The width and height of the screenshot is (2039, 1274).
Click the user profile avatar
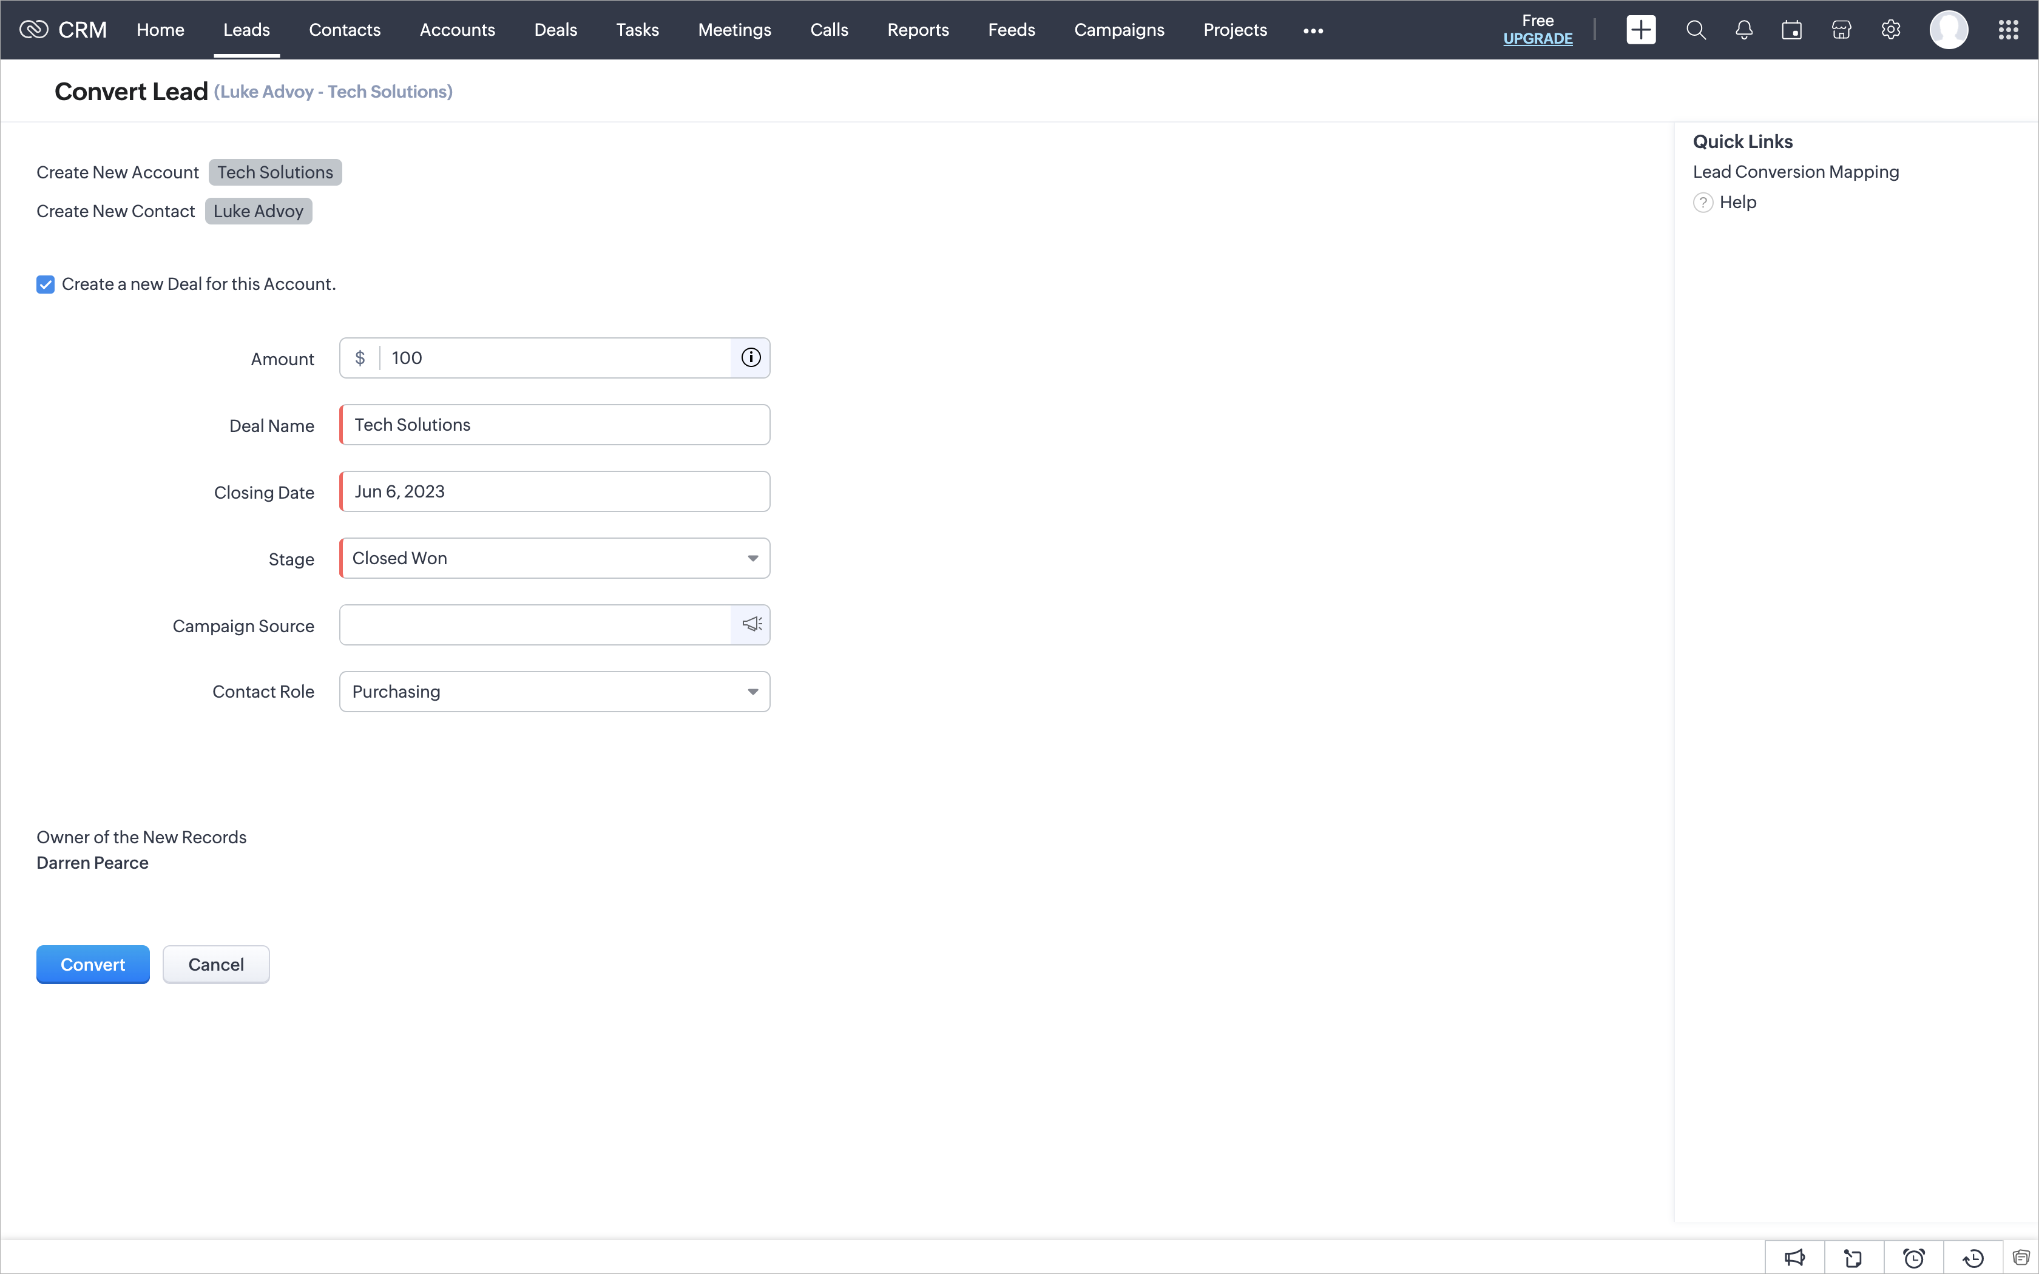[1948, 30]
